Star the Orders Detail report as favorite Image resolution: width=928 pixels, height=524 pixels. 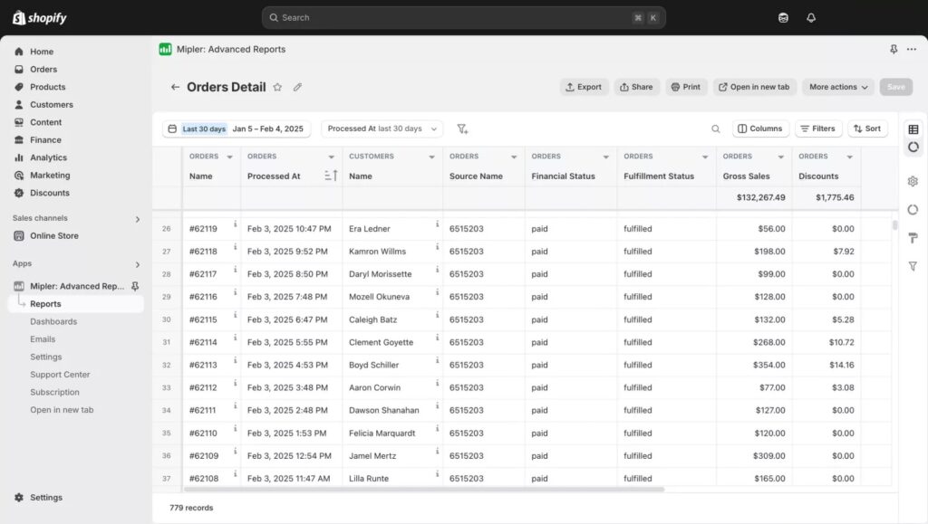(277, 88)
